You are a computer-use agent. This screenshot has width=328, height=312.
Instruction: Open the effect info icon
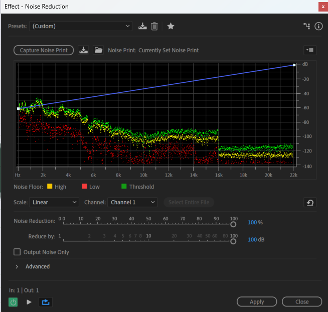pos(318,26)
